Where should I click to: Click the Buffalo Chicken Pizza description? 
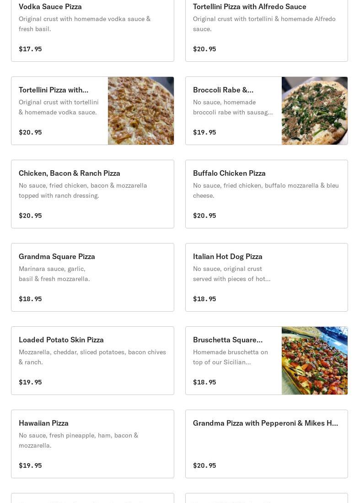coord(266,190)
